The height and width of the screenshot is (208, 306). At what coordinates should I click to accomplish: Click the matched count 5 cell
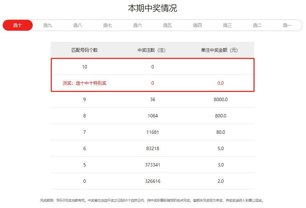tap(85, 165)
